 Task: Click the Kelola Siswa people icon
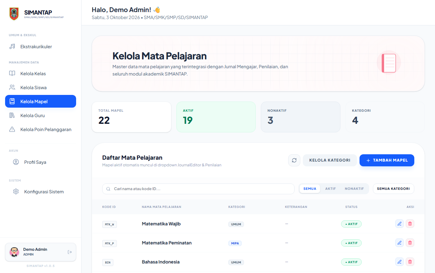tap(12, 88)
